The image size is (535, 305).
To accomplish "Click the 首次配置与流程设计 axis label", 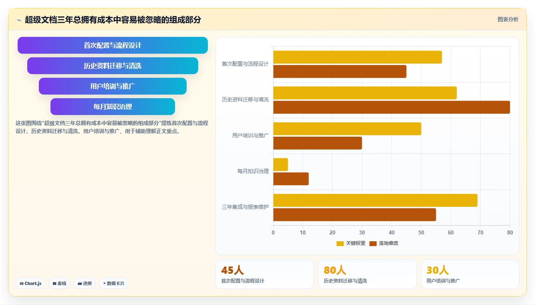I will 245,64.
